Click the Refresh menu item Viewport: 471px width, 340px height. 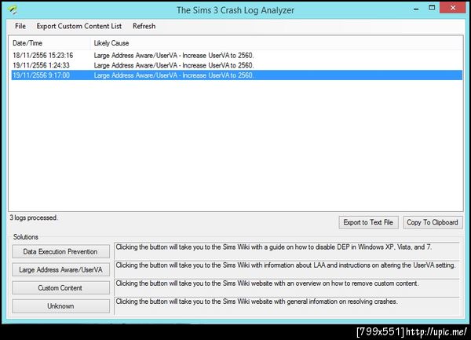coord(144,26)
